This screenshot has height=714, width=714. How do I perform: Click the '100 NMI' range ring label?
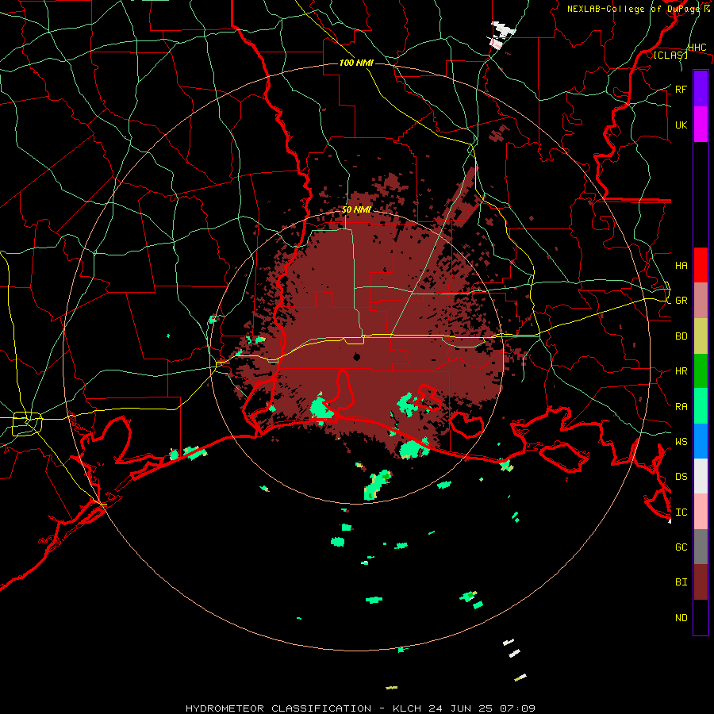click(x=356, y=63)
